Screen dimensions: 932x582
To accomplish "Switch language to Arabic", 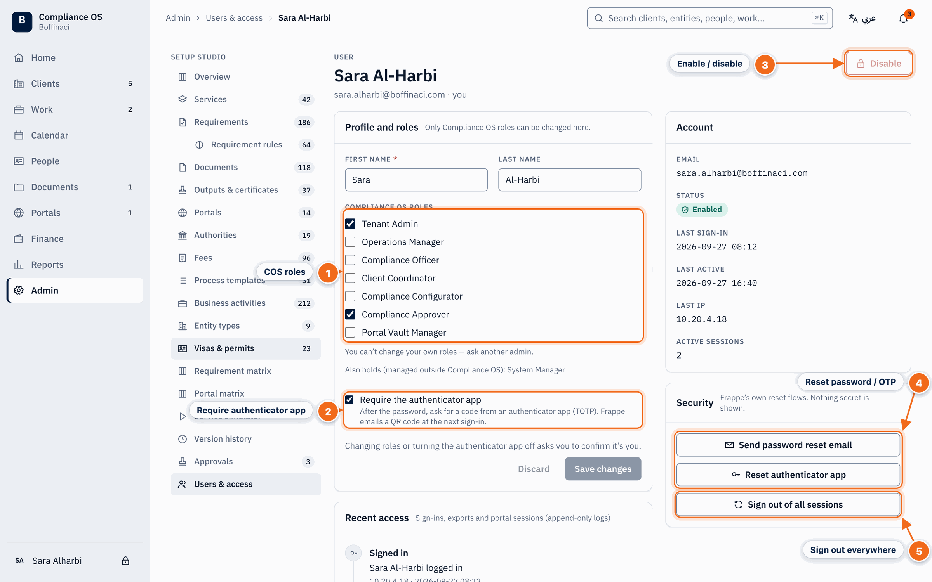I will pyautogui.click(x=862, y=18).
